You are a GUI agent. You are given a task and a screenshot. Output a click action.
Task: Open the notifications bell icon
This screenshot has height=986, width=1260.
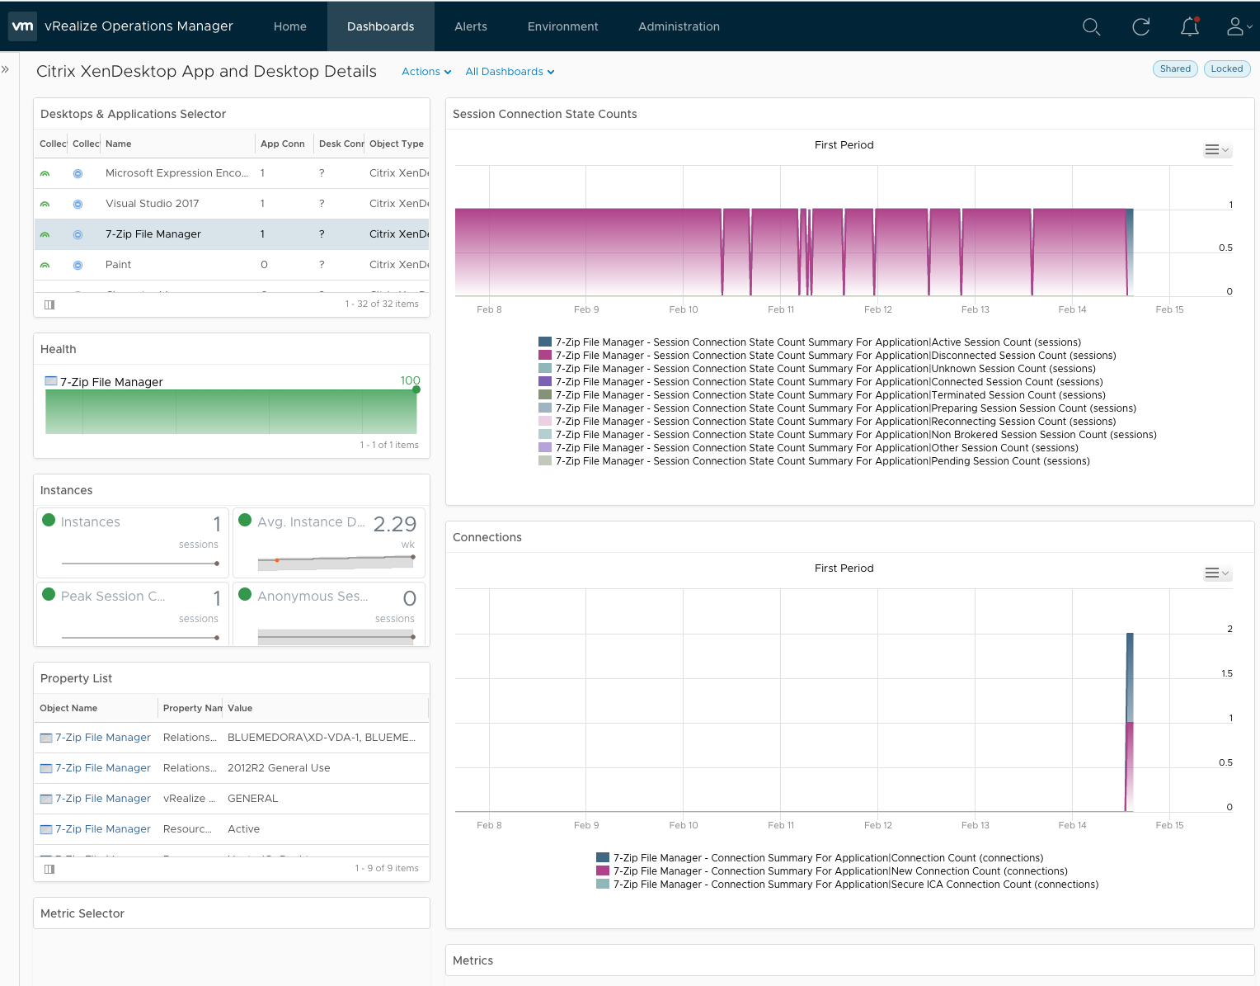[x=1189, y=26]
